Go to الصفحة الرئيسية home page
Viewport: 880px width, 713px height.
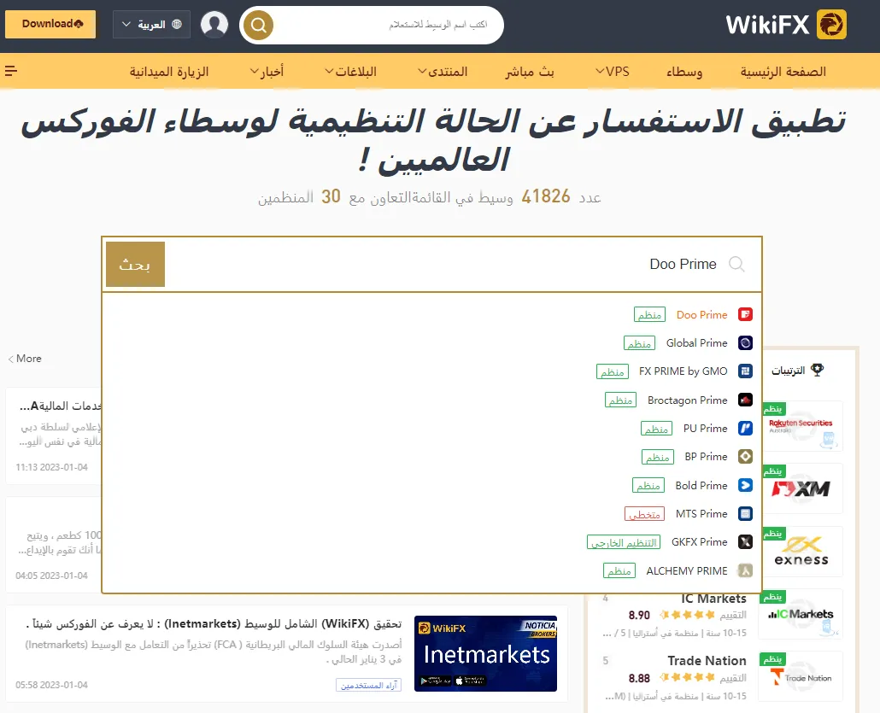pyautogui.click(x=783, y=71)
